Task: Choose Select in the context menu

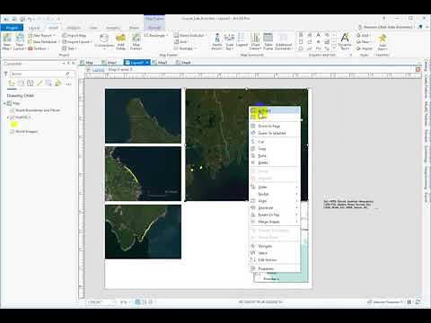Action: (275, 253)
